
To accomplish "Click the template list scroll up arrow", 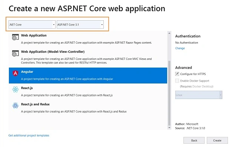I will coord(169,33).
